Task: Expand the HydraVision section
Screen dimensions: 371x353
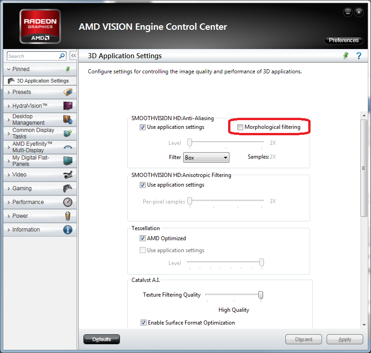Action: (x=9, y=106)
